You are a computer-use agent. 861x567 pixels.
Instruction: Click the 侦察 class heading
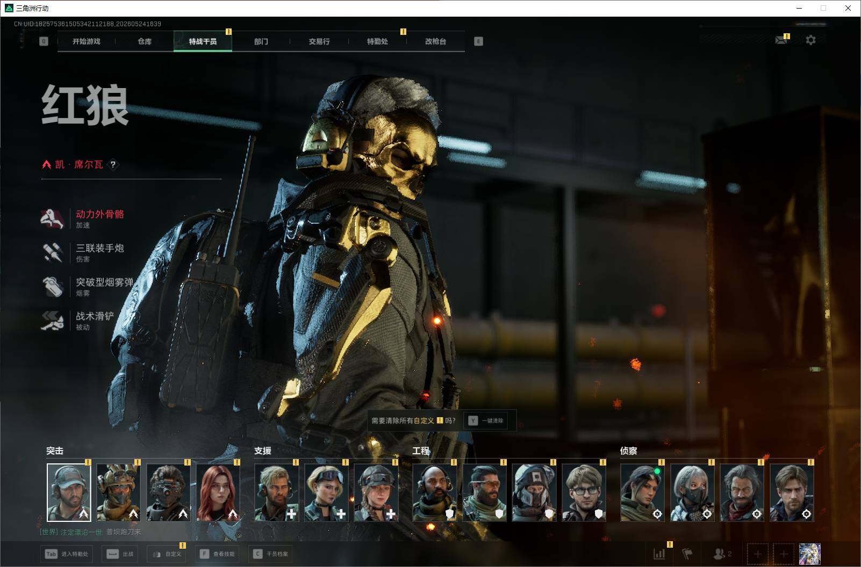coord(629,451)
